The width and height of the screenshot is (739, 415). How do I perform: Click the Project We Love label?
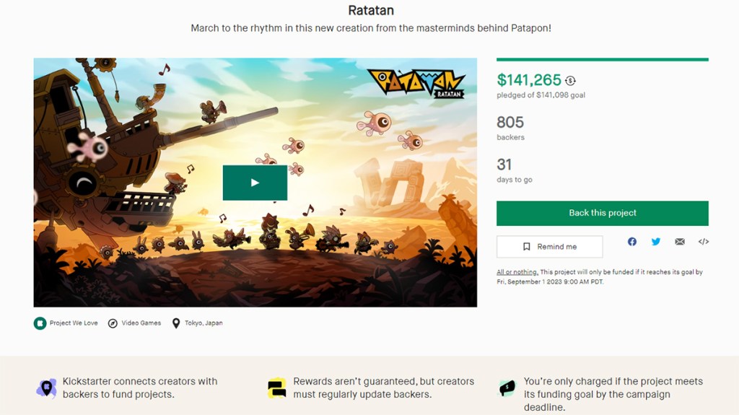[x=74, y=323]
